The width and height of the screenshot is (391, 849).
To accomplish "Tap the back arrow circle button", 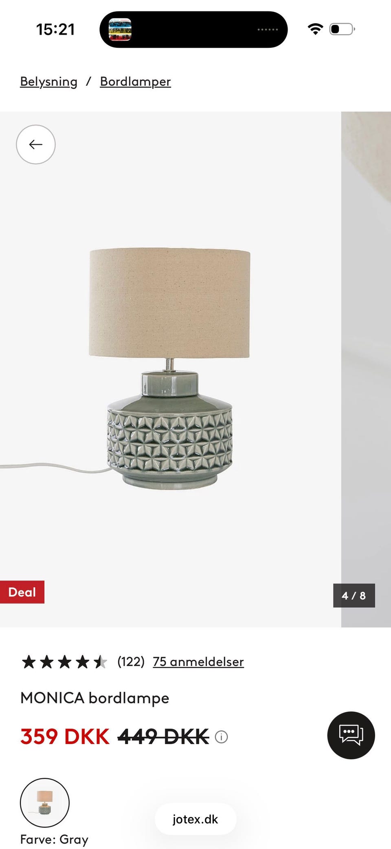I will (36, 144).
